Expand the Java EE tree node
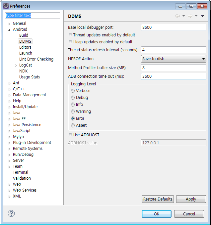211x225 pixels. point(9,119)
